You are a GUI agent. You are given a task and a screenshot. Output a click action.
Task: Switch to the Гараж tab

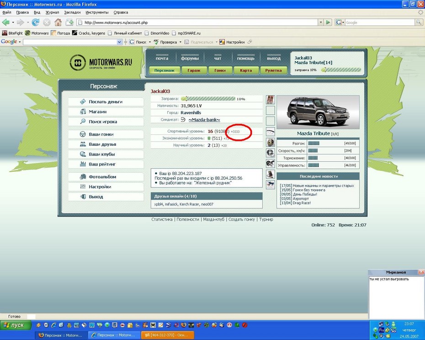coord(194,70)
